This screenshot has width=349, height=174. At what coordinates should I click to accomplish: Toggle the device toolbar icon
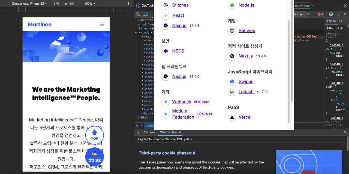click(x=146, y=14)
